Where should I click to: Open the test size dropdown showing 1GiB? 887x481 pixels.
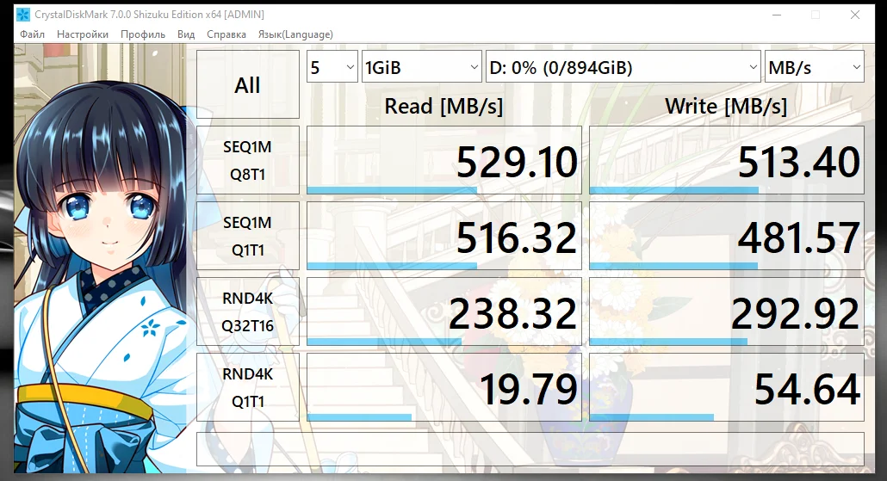click(x=421, y=67)
